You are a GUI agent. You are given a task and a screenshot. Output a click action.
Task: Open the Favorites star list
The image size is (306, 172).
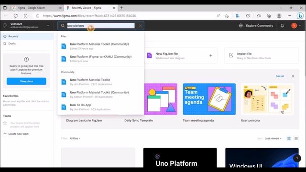coord(259,16)
